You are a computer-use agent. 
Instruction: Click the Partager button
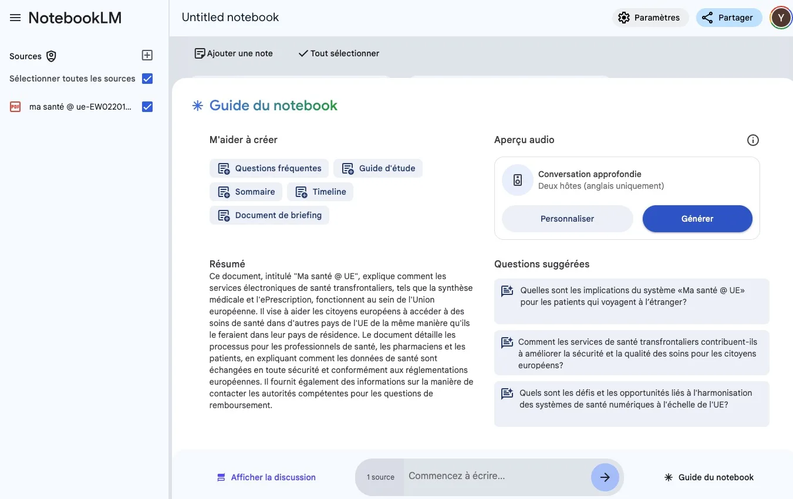coord(728,18)
